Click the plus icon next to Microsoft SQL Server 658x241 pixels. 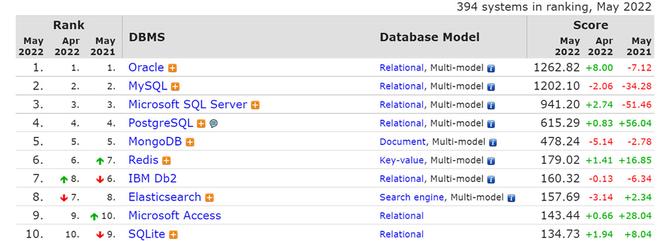tap(255, 105)
